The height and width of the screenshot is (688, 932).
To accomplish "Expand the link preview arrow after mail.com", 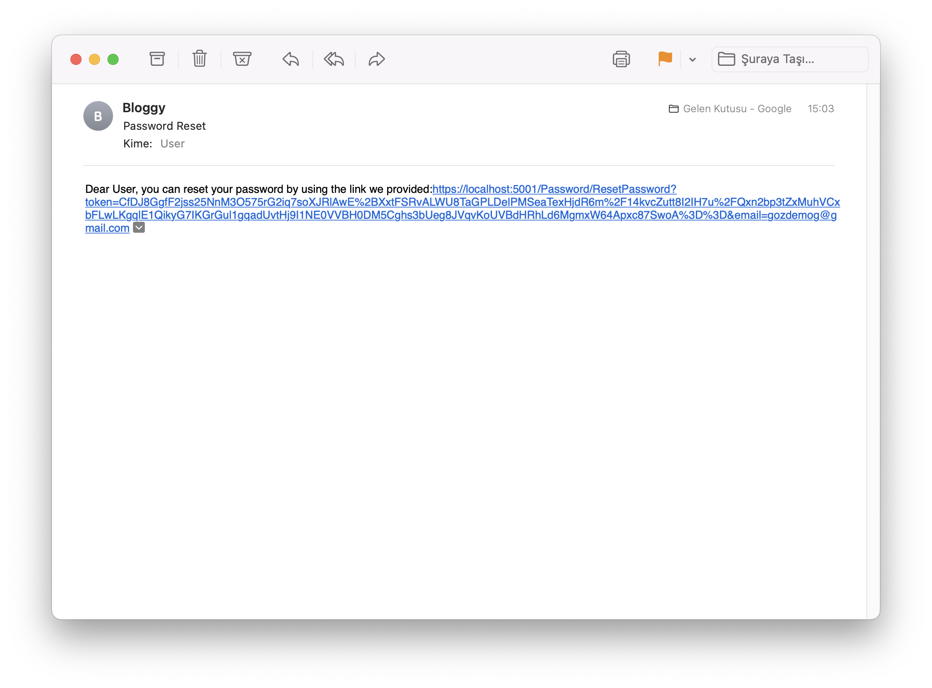I will click(139, 227).
